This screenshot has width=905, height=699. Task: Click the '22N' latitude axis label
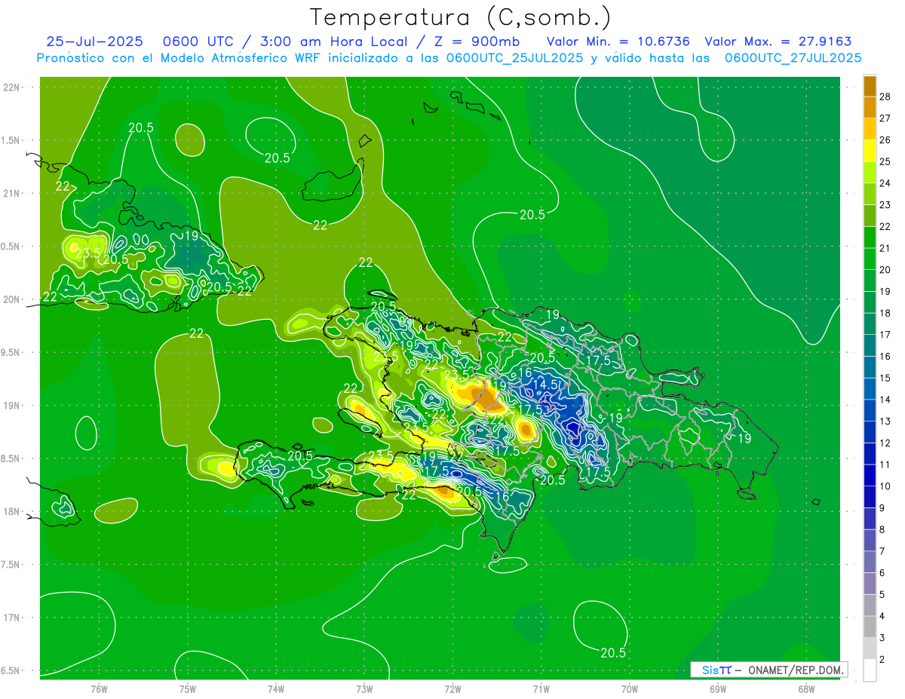11,87
